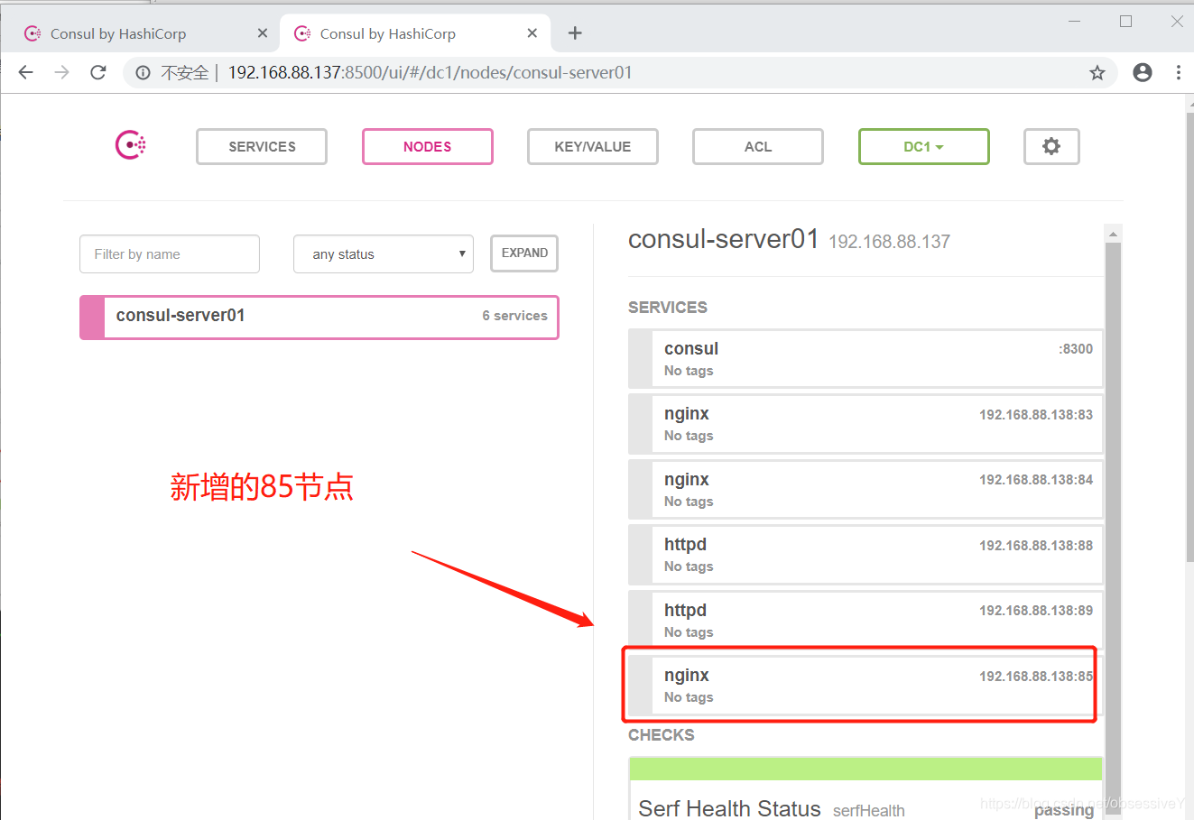1194x820 pixels.
Task: Click the node detail panel scrollbar
Action: 1113,528
